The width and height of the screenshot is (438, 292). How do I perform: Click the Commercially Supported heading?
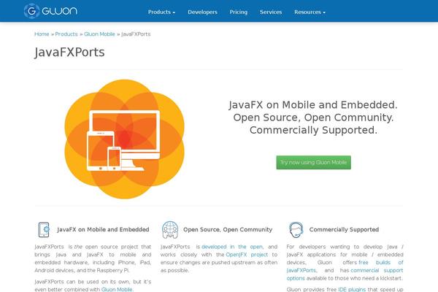[x=344, y=229]
